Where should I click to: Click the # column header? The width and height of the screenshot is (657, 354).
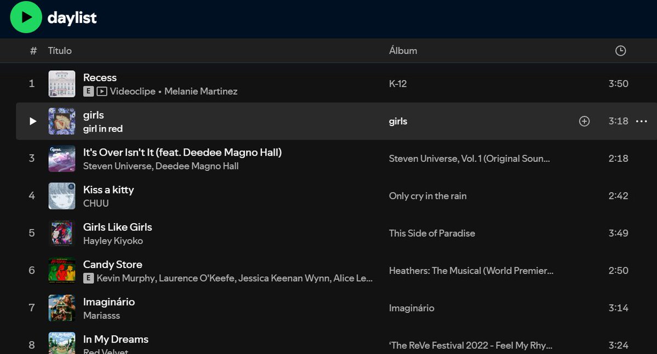[33, 51]
